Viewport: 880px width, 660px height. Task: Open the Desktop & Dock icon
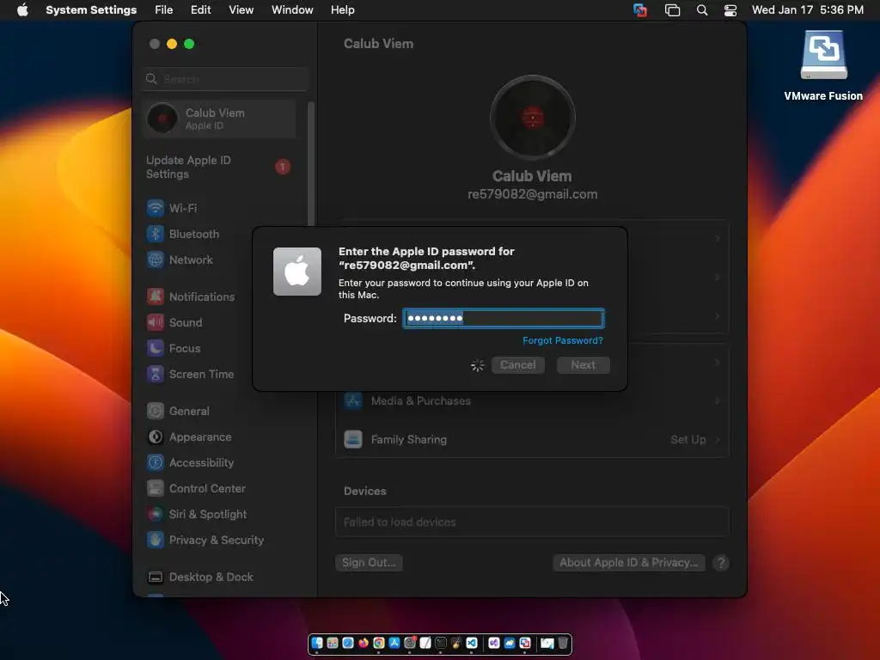point(156,577)
